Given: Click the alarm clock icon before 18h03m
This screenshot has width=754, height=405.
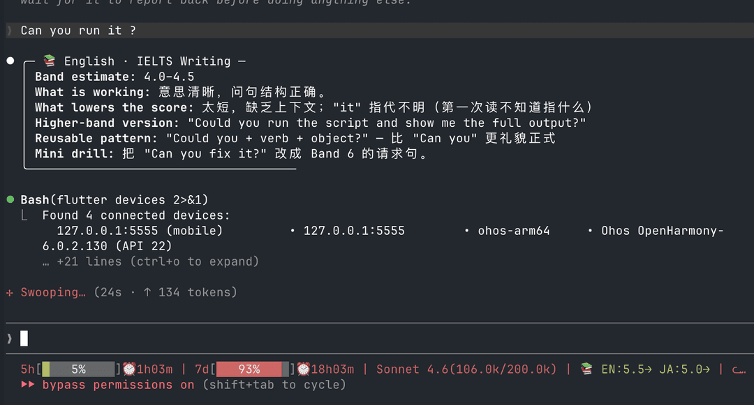Looking at the screenshot, I should tap(303, 369).
